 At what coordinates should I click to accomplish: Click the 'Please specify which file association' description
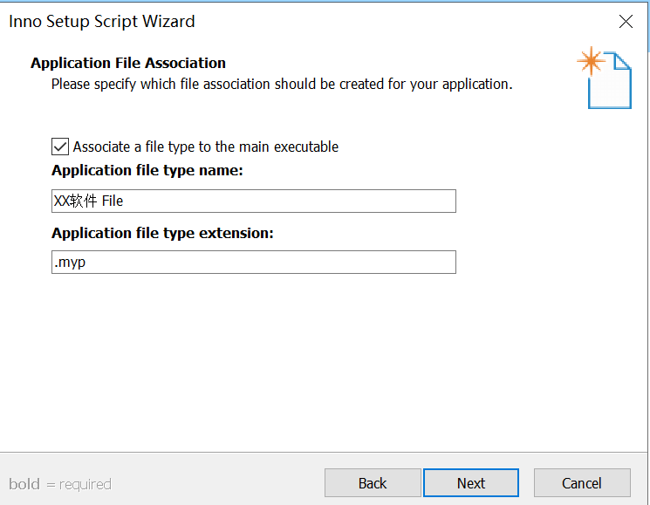[x=282, y=84]
